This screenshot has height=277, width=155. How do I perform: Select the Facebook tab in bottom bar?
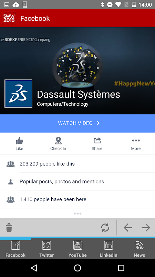[15, 249]
